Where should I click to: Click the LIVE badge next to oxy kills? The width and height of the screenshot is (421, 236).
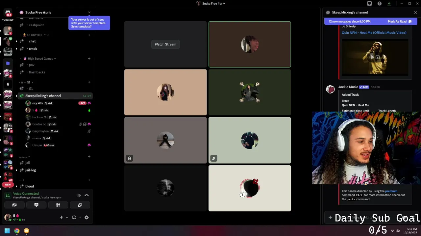click(82, 103)
